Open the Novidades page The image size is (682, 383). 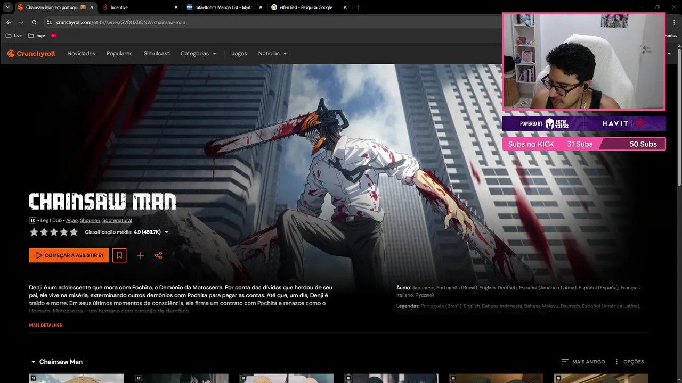[x=81, y=54]
